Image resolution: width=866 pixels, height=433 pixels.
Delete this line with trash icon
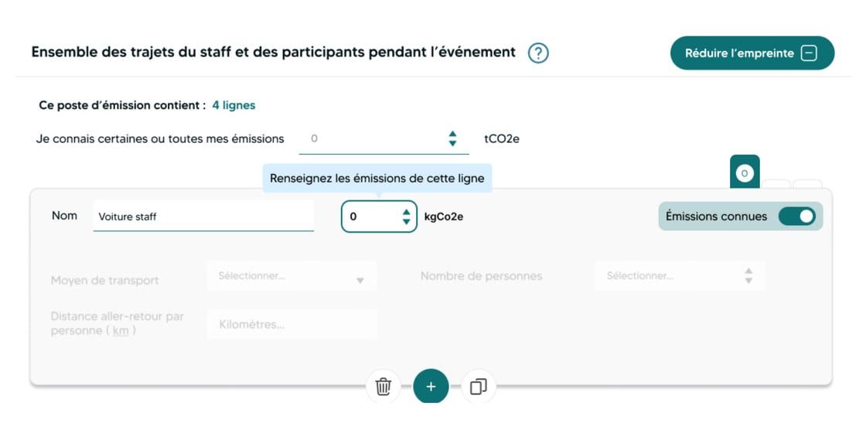384,387
